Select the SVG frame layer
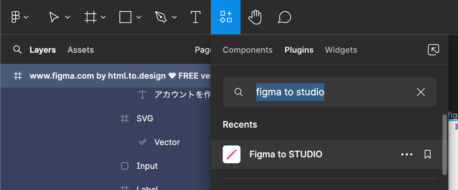Viewport: 458px width, 190px height. 145,119
